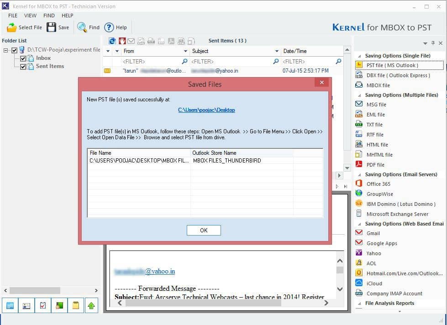
Task: Choose IBM Domino ( Lotus Domino ) option
Action: [401, 204]
